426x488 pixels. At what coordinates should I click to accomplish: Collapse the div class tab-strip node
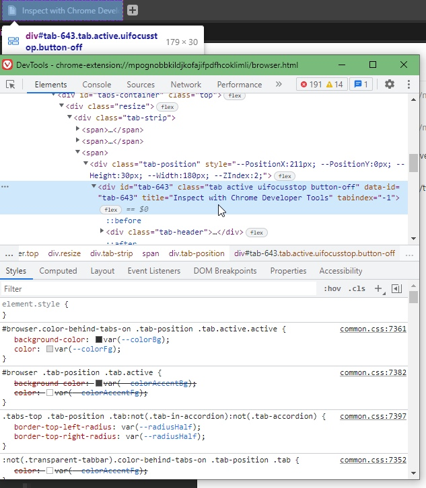(70, 118)
